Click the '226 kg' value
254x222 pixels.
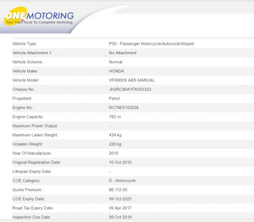click(x=115, y=144)
